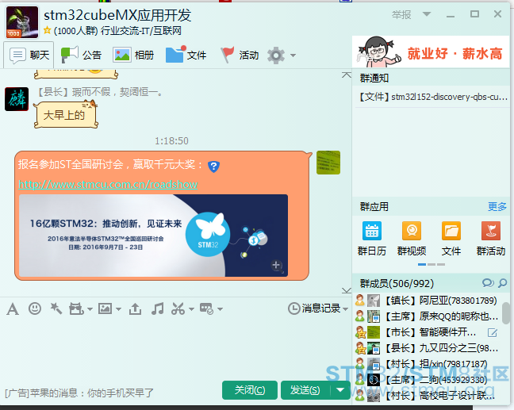Open the send options arrow beside 发送
514x410 pixels.
pos(340,390)
